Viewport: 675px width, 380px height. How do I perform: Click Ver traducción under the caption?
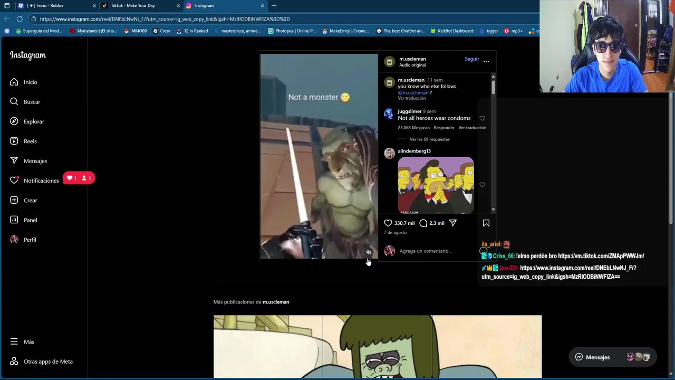pyautogui.click(x=412, y=98)
